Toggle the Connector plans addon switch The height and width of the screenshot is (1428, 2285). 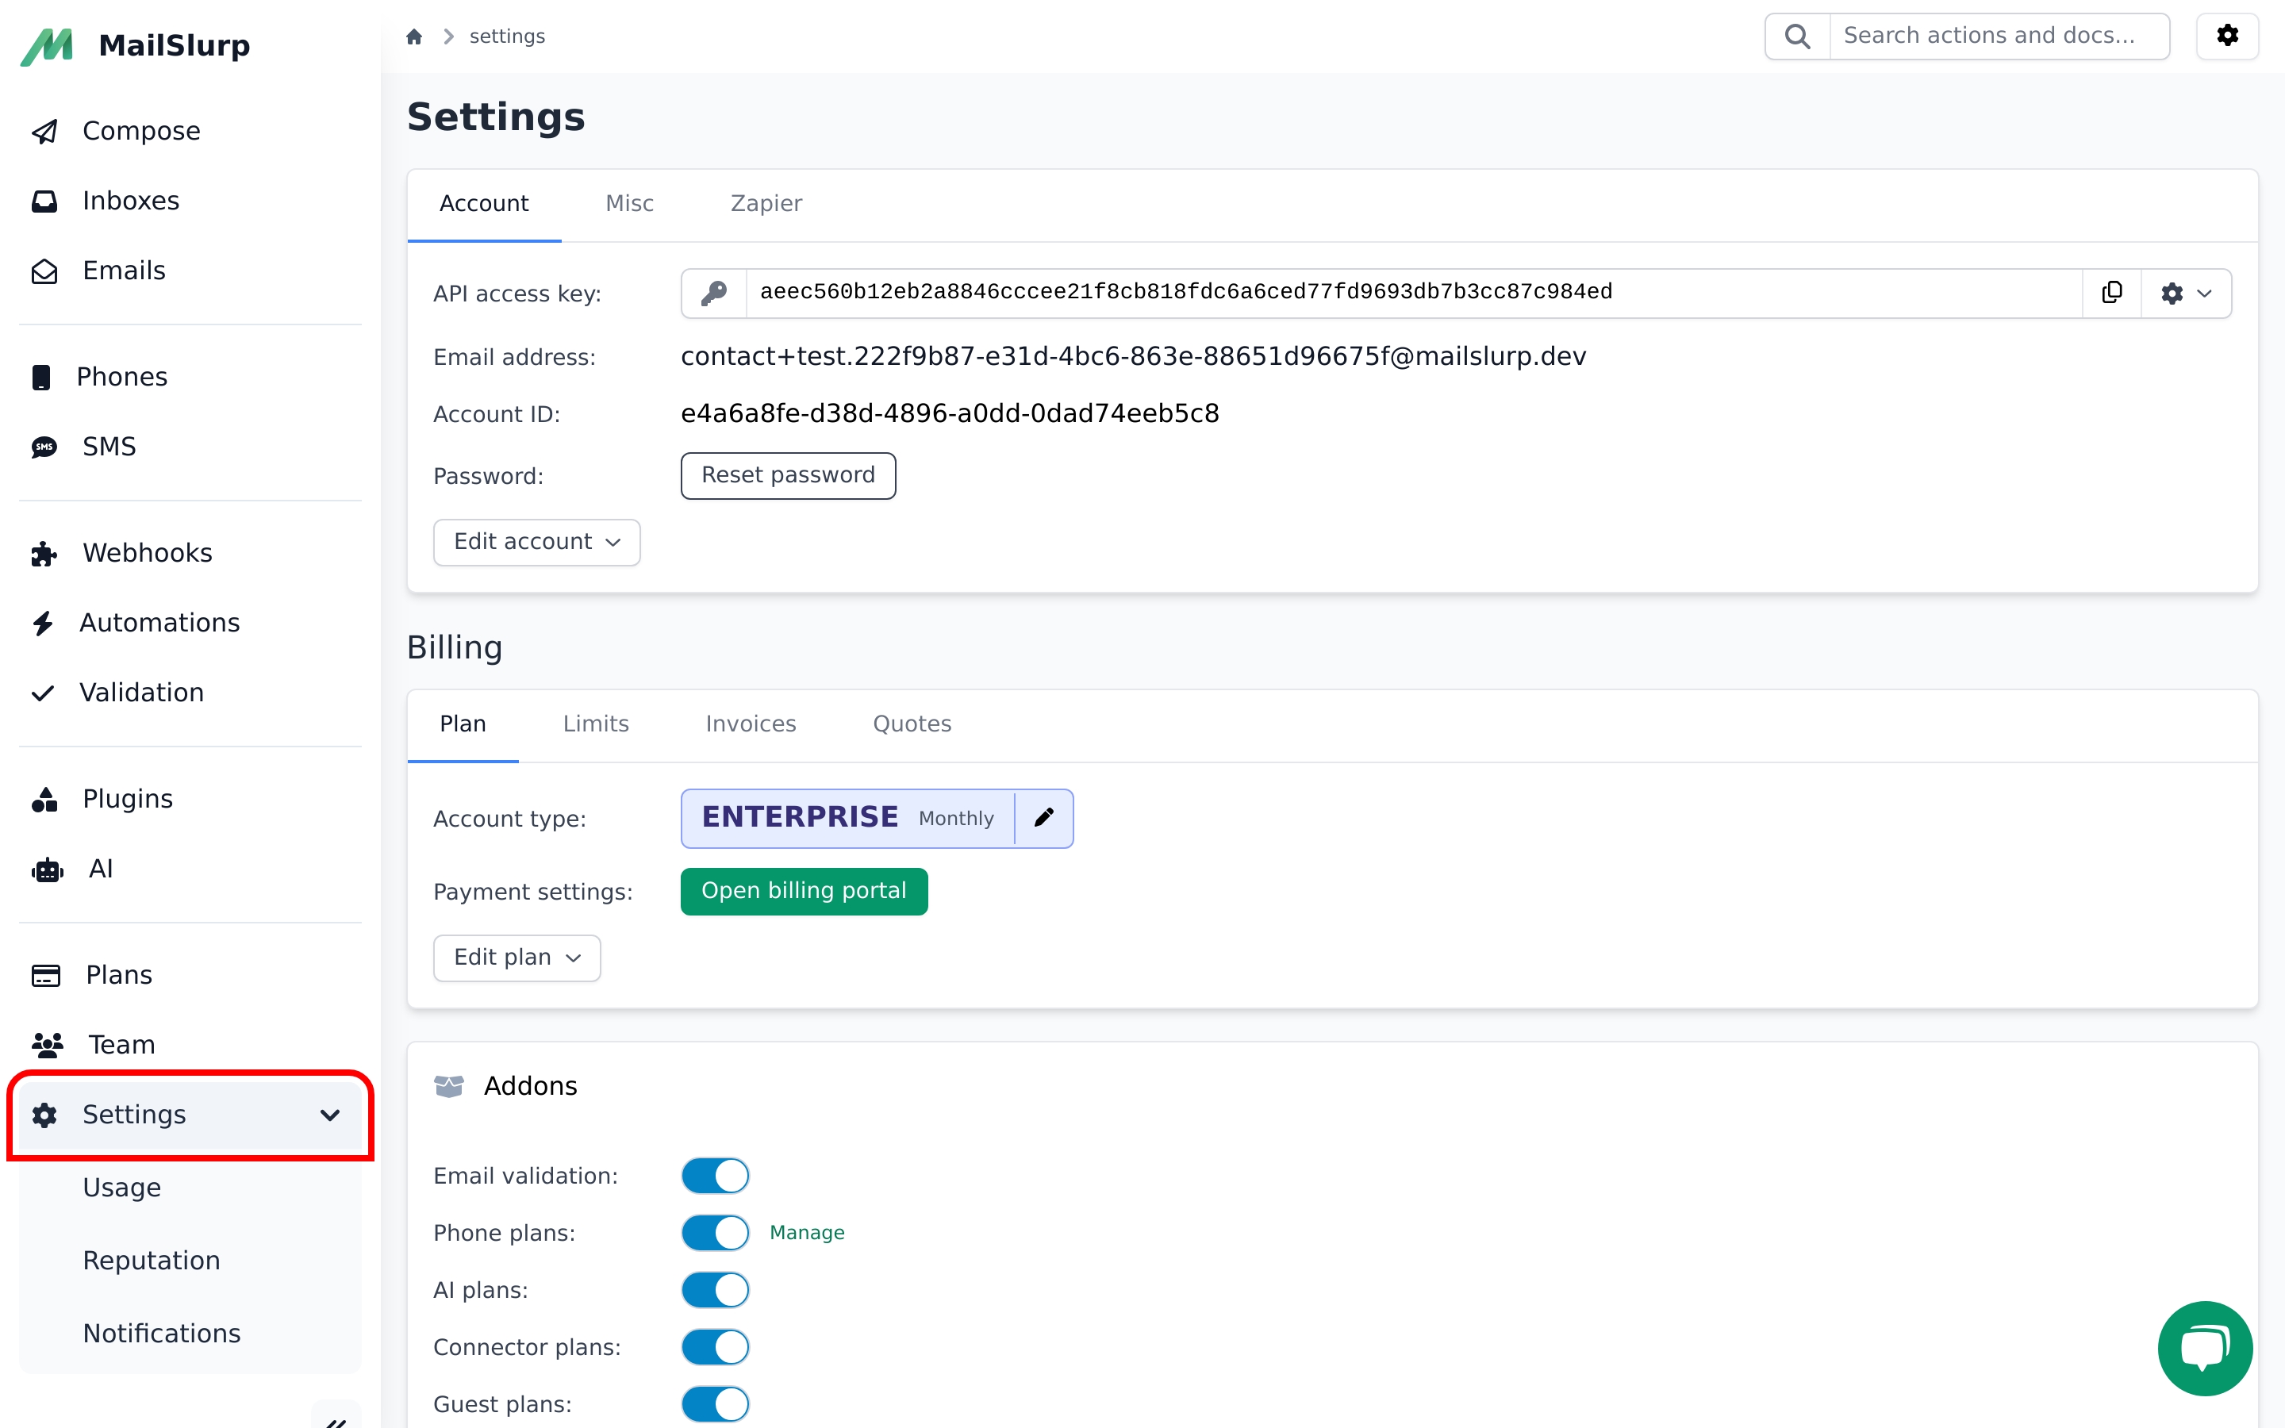[716, 1347]
